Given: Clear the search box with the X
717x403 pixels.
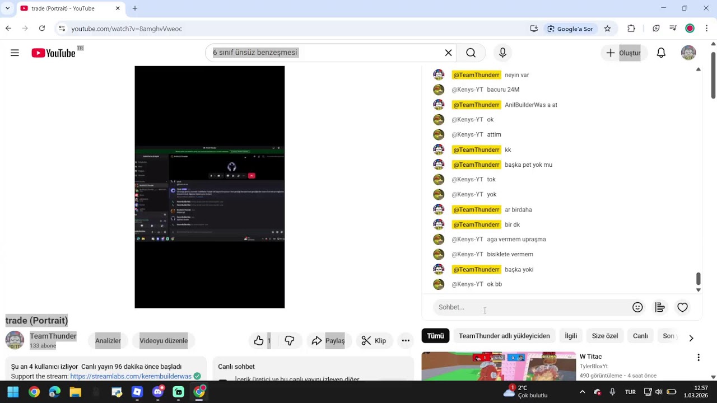Looking at the screenshot, I should (x=448, y=53).
